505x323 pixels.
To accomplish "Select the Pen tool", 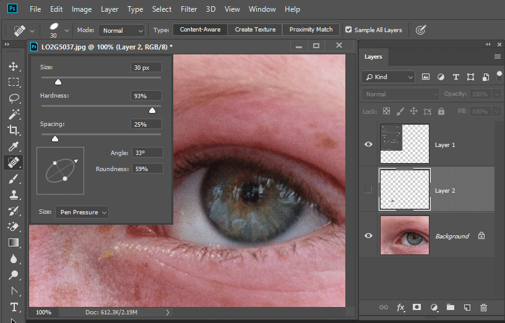I will point(14,291).
